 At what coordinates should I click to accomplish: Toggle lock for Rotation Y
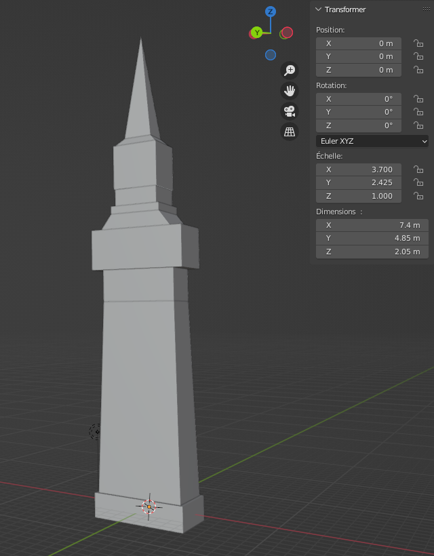(x=418, y=113)
